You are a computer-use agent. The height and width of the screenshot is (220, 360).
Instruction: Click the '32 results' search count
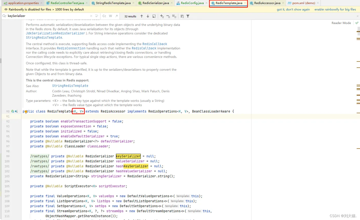pyautogui.click(x=130, y=16)
